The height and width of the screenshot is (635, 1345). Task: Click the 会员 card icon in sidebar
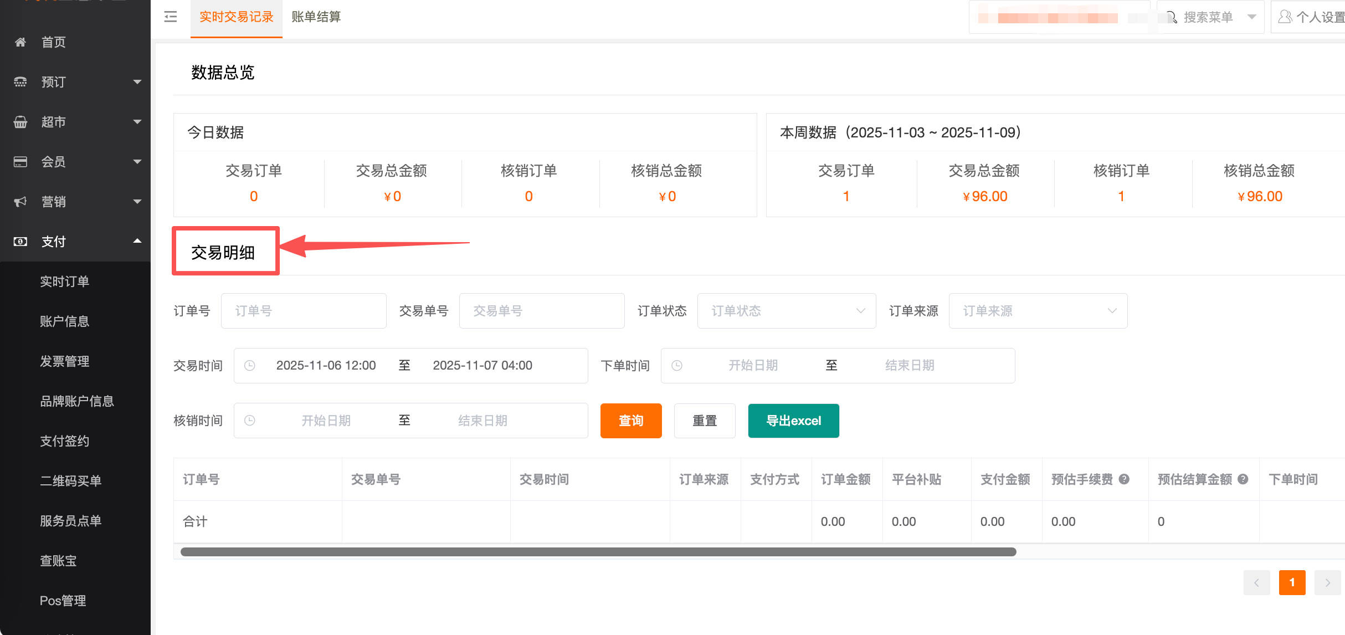[x=20, y=162]
